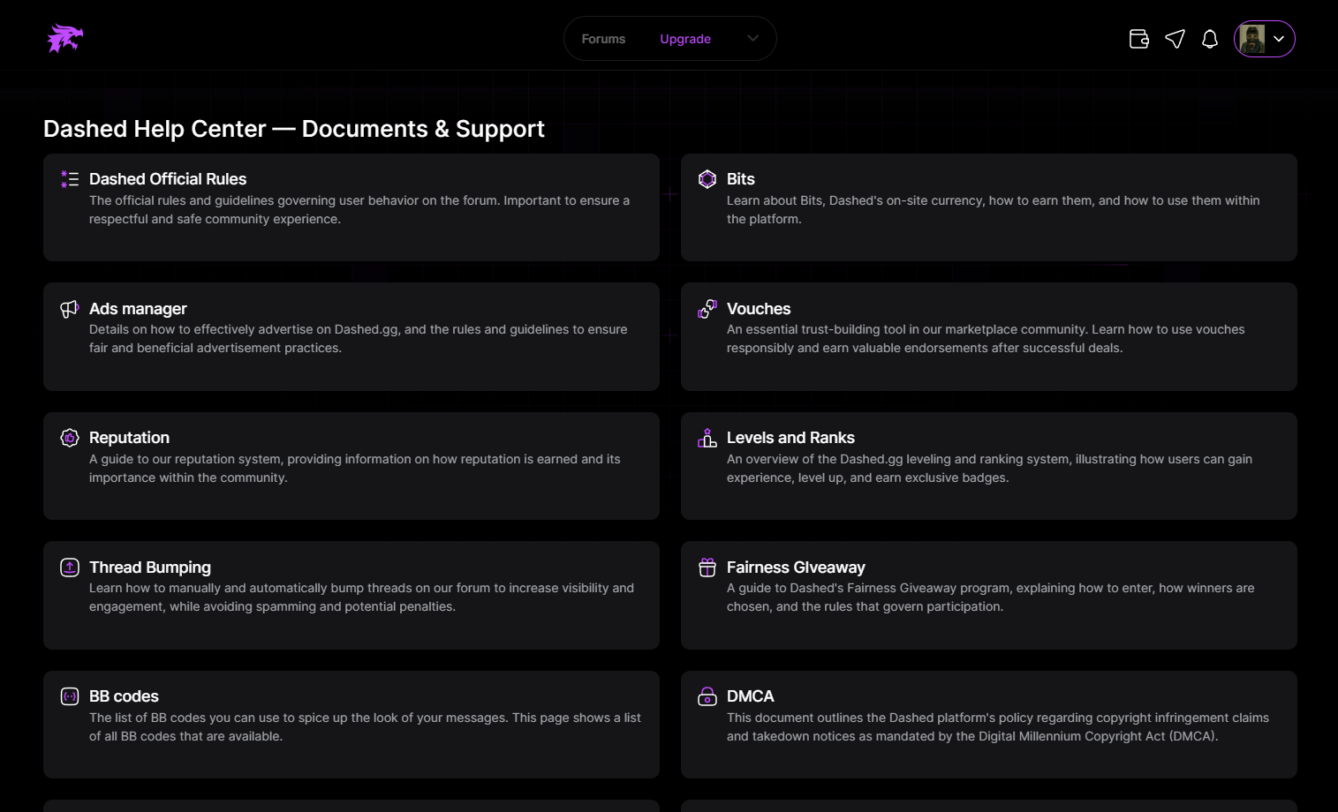The width and height of the screenshot is (1338, 812).
Task: Click the Thread Bumping upload icon
Action: click(x=70, y=568)
